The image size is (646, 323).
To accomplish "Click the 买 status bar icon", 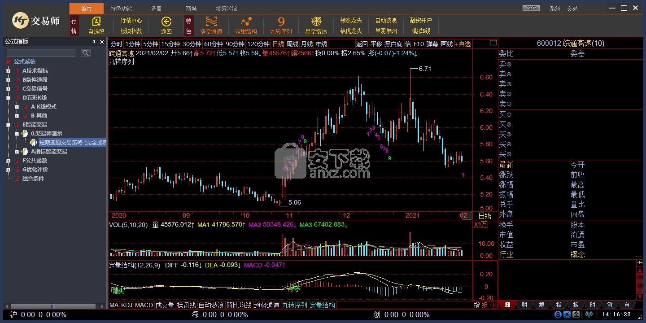I will pyautogui.click(x=567, y=314).
